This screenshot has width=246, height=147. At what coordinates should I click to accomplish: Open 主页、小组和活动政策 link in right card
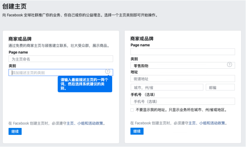[x=207, y=123]
